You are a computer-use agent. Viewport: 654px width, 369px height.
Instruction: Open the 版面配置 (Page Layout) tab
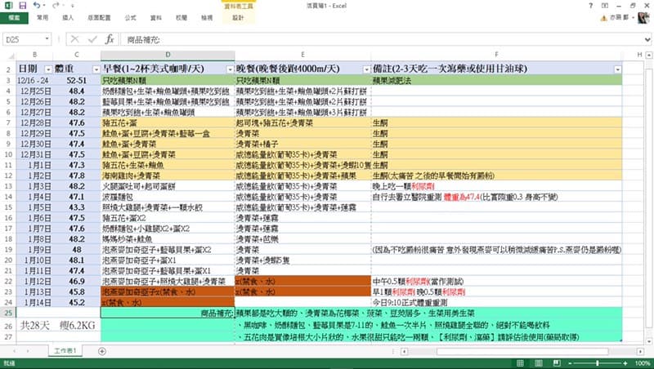pos(99,17)
